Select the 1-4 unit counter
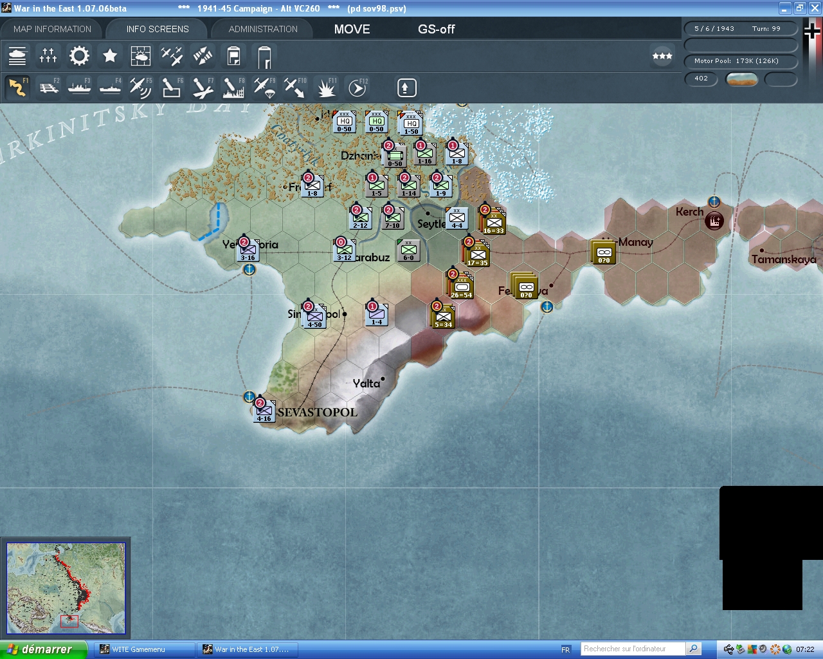Viewport: 823px width, 659px height. 376,314
